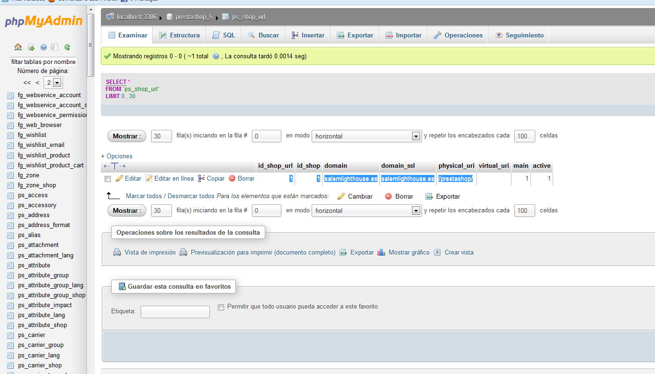Screen dimensions: 655x374
Task: Open the SQL tab
Action: (x=224, y=35)
